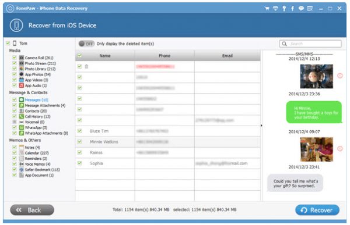This screenshot has height=225, width=350.
Task: Sort by the Phone column header
Action: click(x=164, y=56)
